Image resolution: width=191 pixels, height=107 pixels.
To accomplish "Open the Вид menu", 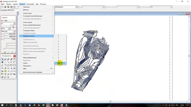I will pyautogui.click(x=37, y=4).
